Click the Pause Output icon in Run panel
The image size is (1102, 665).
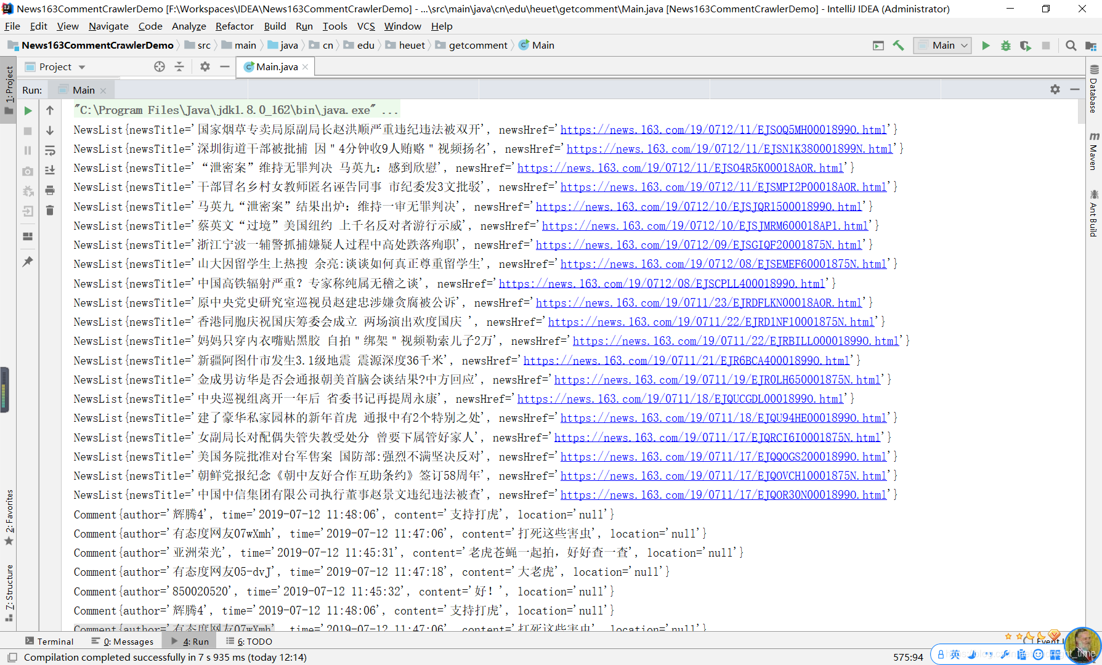coord(28,150)
